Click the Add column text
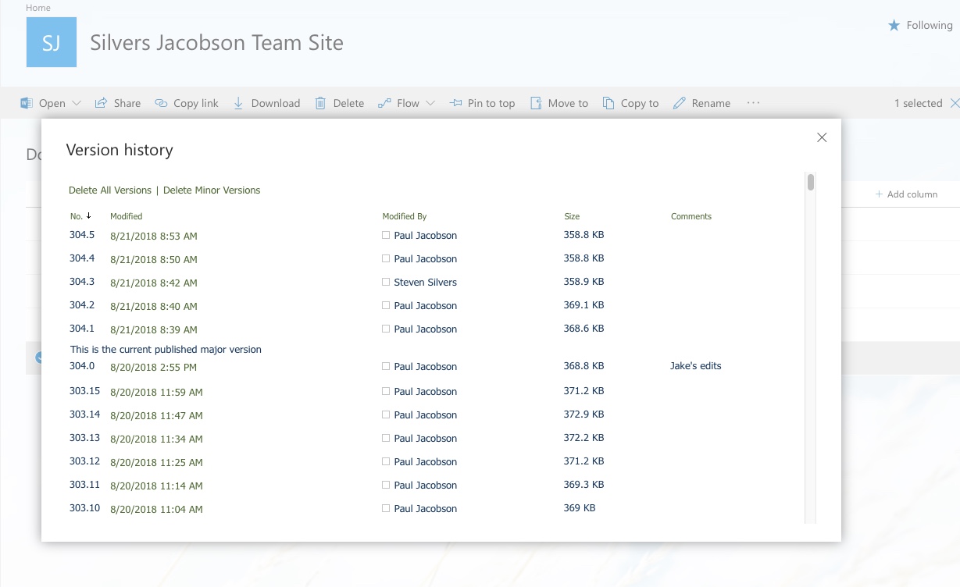The image size is (960, 587). point(912,194)
